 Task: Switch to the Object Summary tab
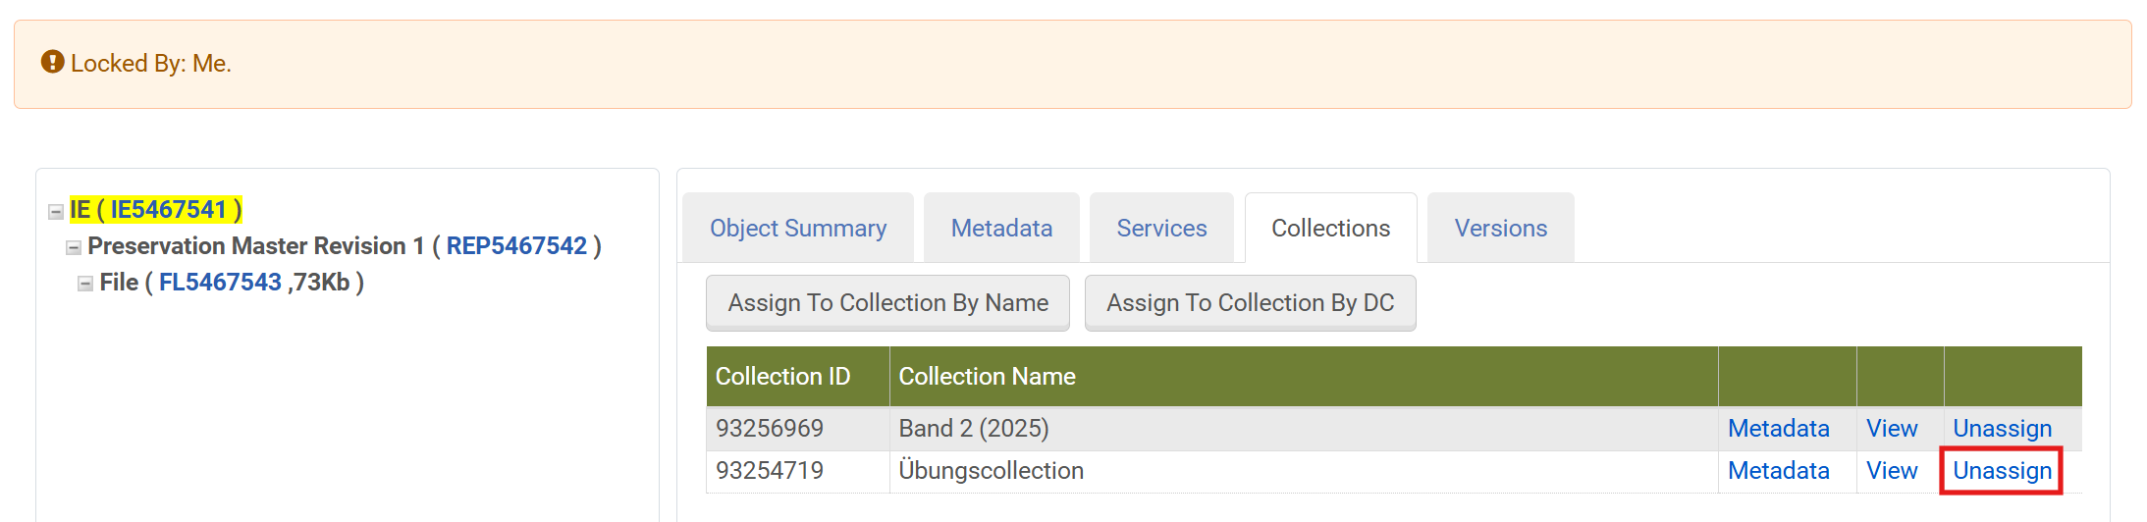point(798,229)
